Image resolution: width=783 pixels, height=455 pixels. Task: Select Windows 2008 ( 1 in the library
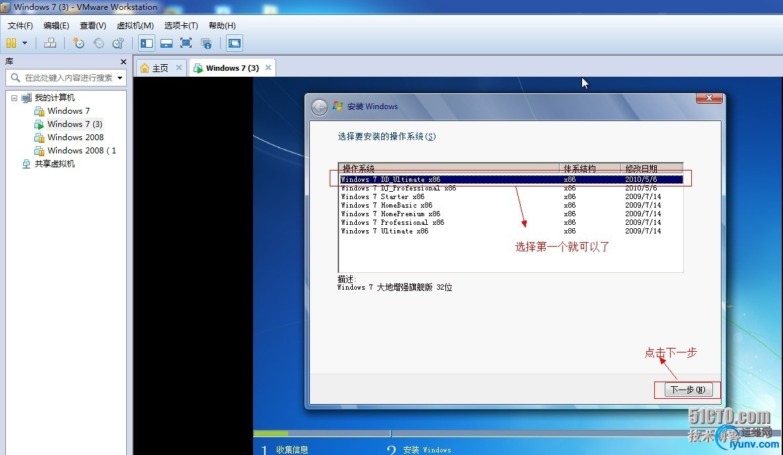[82, 151]
